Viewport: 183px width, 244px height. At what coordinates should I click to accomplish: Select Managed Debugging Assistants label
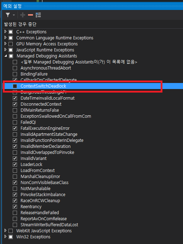47,56
